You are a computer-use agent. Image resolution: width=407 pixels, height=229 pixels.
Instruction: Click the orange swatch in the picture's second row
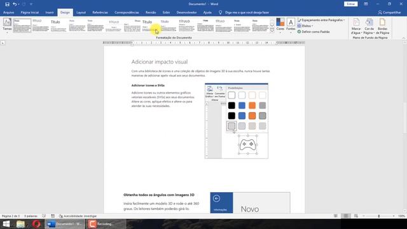(x=252, y=106)
